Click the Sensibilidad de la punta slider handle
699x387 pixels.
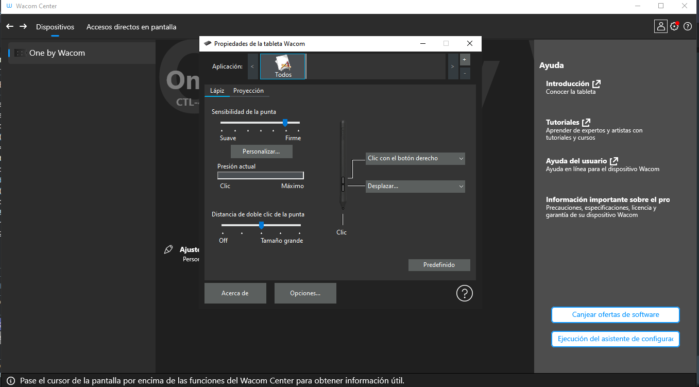point(285,123)
